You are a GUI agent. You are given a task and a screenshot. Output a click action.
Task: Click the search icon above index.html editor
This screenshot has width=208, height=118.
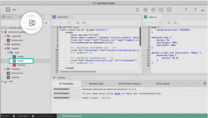tap(78, 23)
